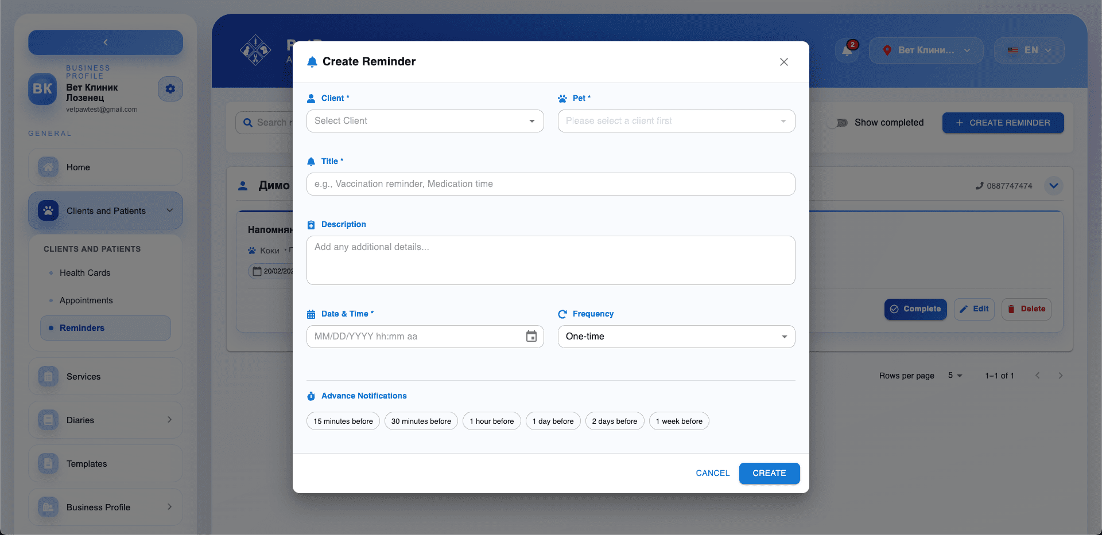
Task: Click the 1–1 of 1 pagination text
Action: (x=999, y=376)
